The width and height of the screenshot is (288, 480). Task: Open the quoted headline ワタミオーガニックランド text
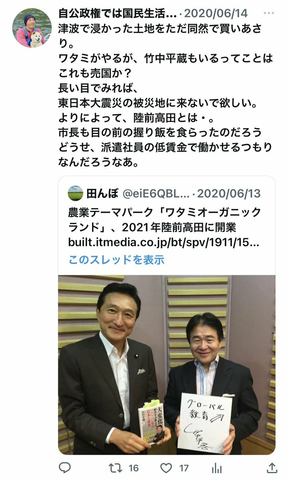[164, 219]
